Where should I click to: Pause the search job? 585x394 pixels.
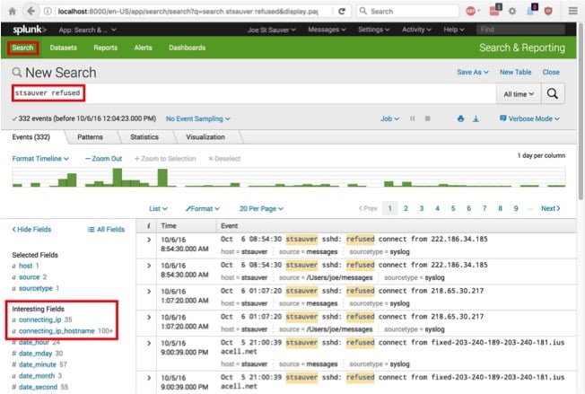(x=412, y=118)
